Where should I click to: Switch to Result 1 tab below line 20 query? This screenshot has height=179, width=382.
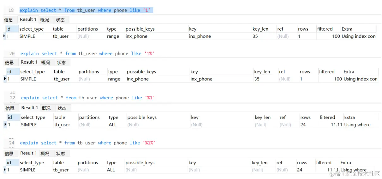click(x=29, y=62)
